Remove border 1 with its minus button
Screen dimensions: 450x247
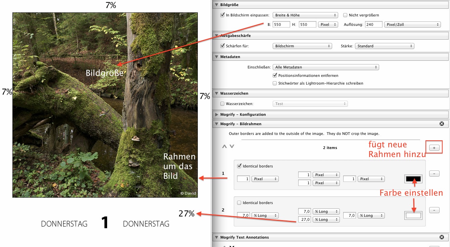click(x=434, y=174)
